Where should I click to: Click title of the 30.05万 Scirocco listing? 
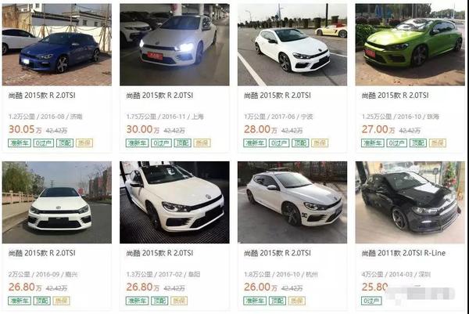[x=42, y=96]
